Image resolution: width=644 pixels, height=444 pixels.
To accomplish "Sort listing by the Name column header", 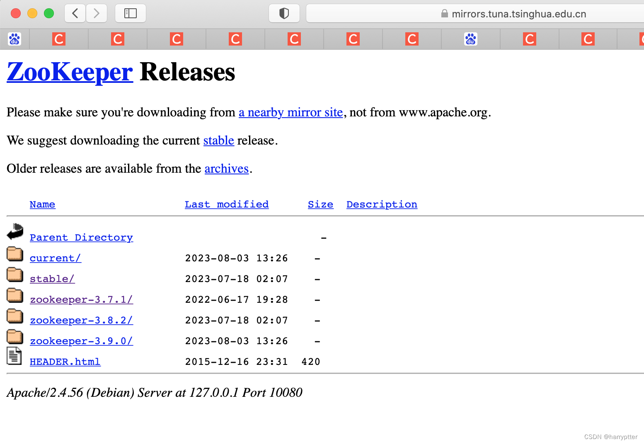I will [42, 204].
